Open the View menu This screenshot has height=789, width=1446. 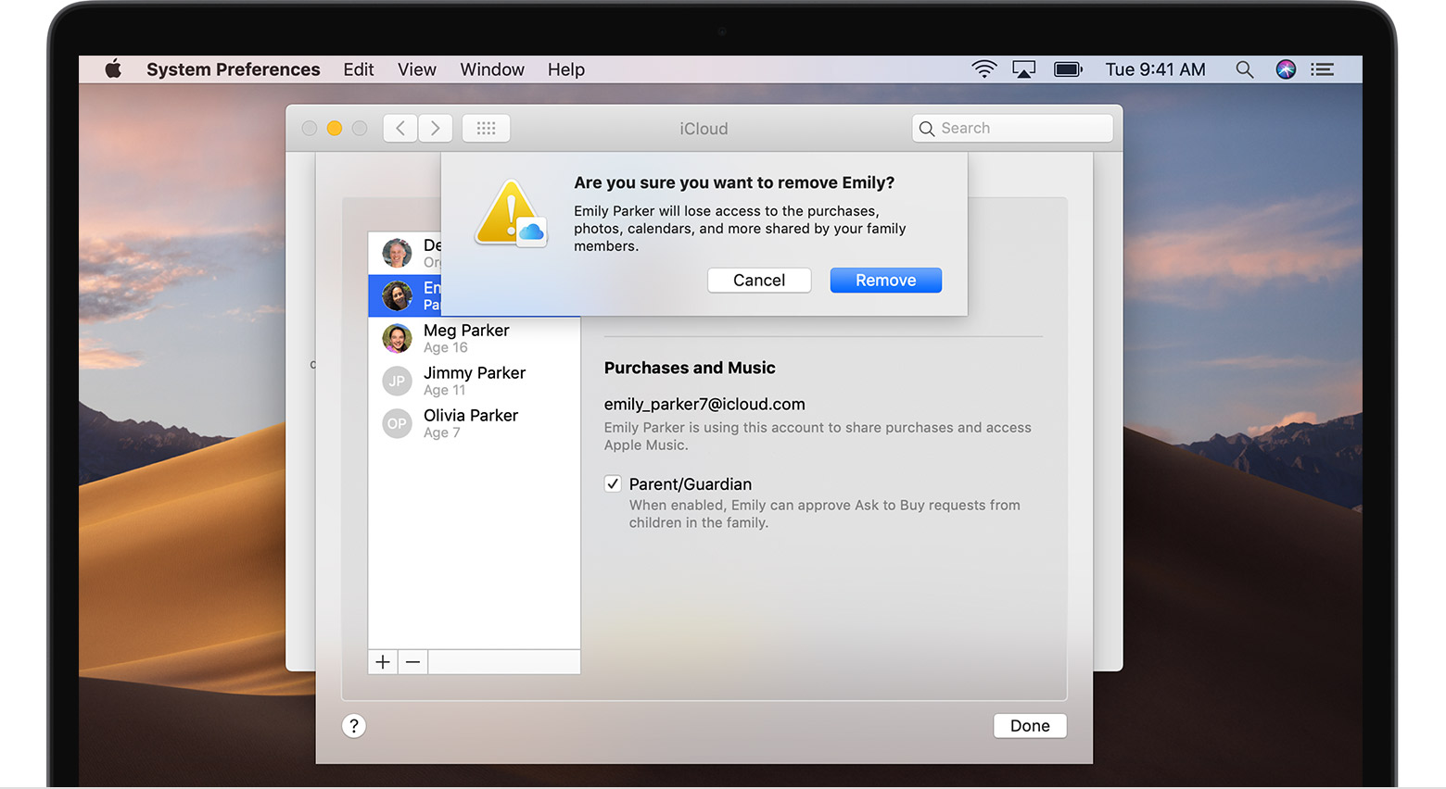(x=417, y=69)
